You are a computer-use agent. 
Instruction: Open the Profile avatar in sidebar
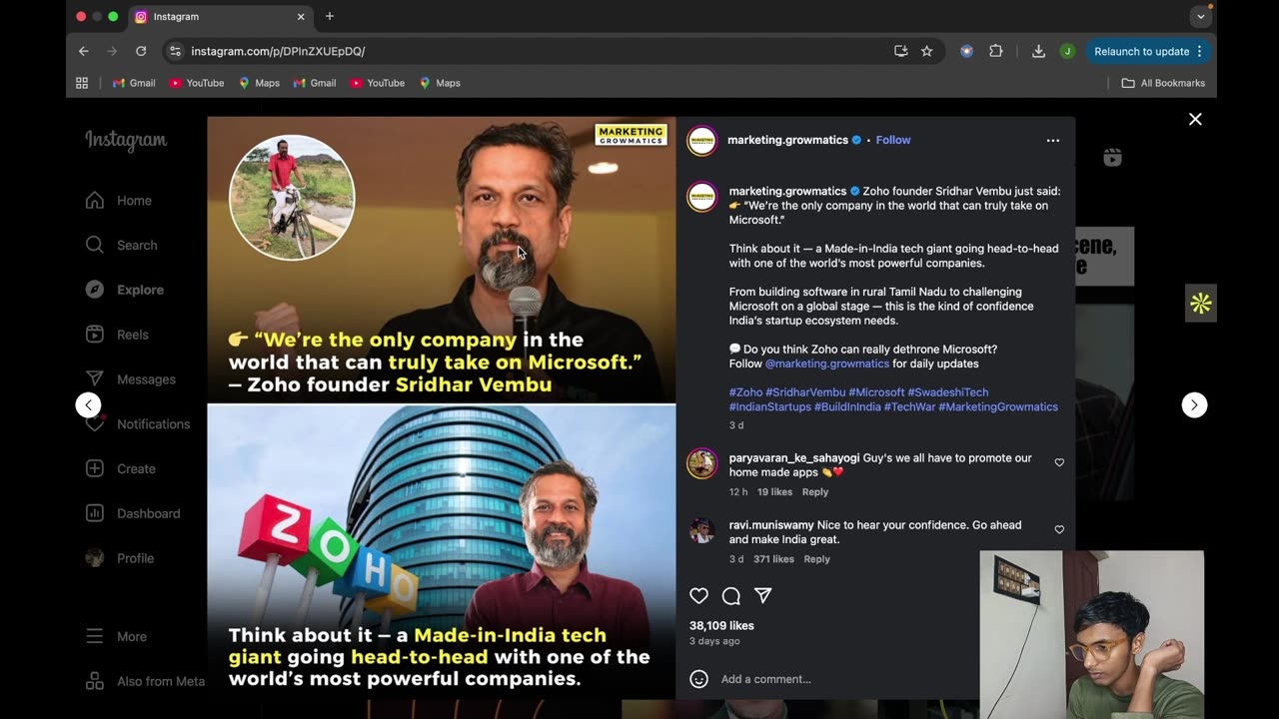click(x=95, y=558)
